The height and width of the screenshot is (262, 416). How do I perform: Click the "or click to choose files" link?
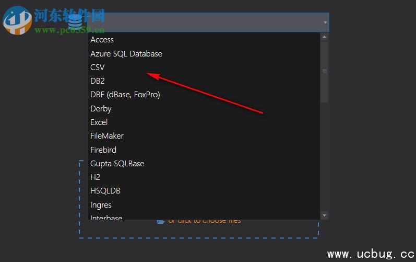point(204,221)
